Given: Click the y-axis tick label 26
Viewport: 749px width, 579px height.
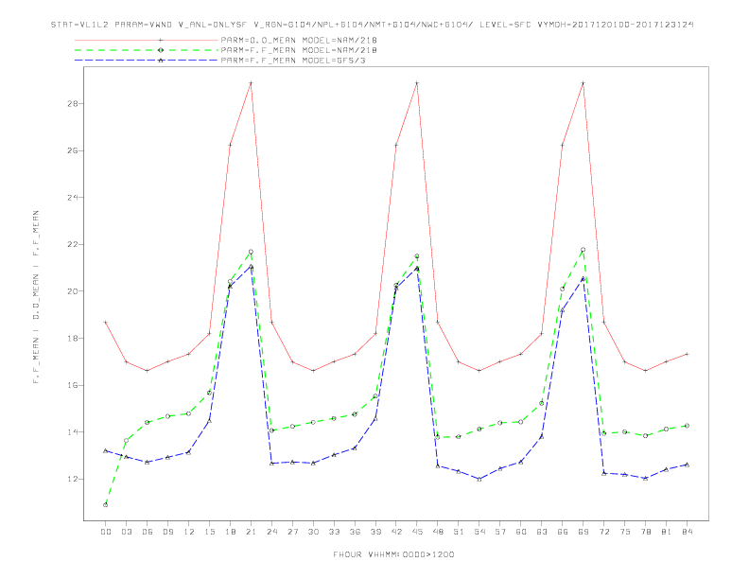Looking at the screenshot, I should pyautogui.click(x=73, y=150).
